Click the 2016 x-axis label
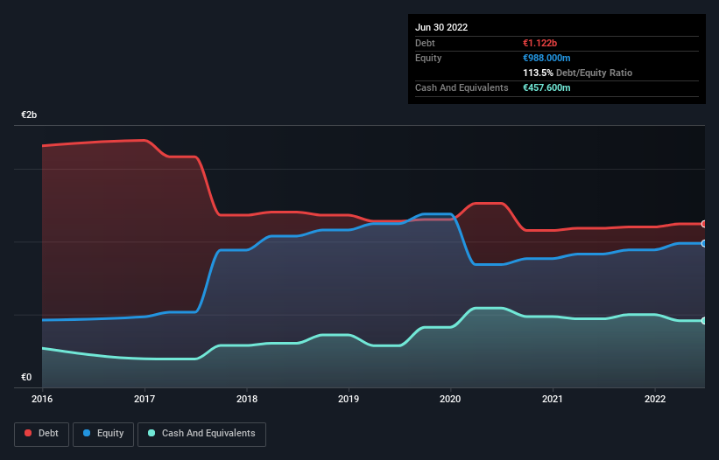 [42, 399]
